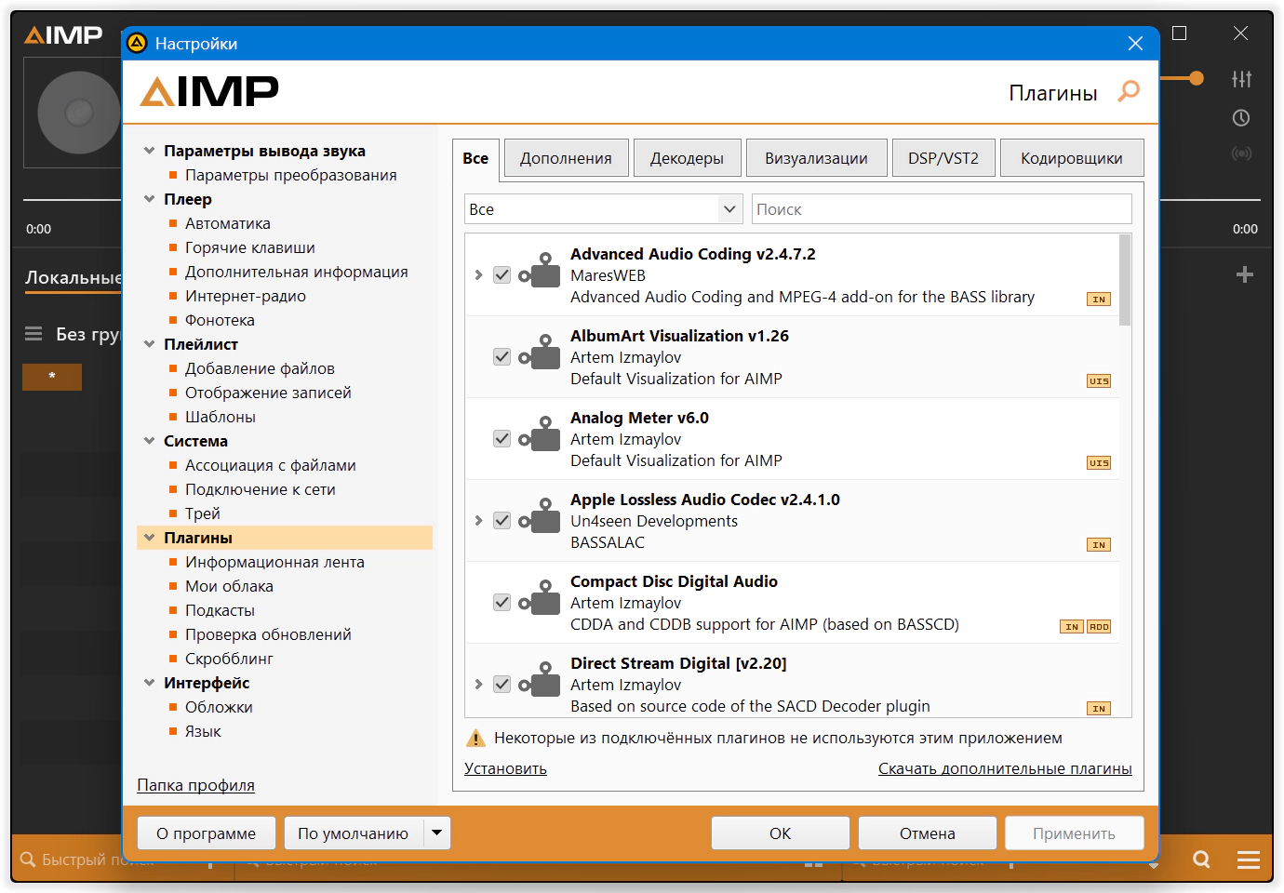Click the Direct Stream Digital plugin icon
This screenshot has width=1284, height=893.
(x=540, y=681)
